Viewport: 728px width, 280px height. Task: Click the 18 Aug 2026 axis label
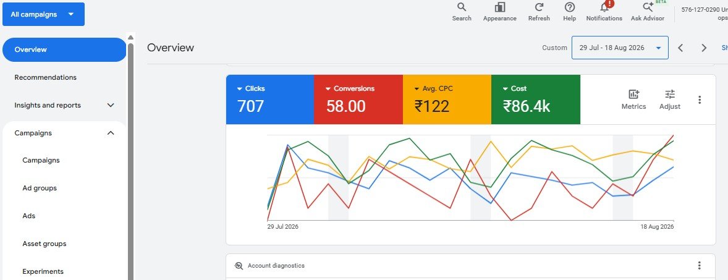pos(657,227)
